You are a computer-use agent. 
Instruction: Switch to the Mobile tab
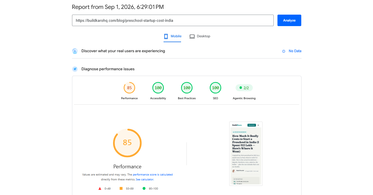click(x=172, y=36)
